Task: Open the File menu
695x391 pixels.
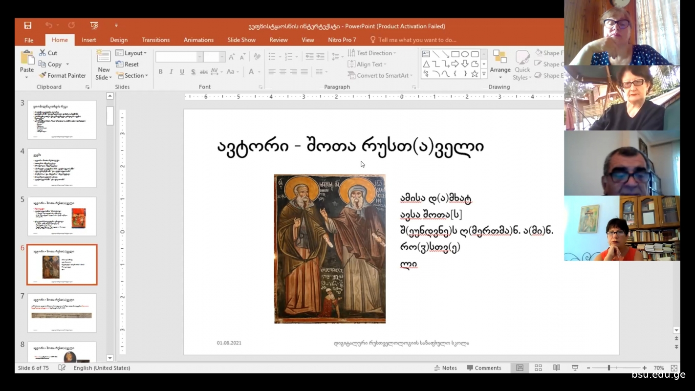Action: [x=29, y=40]
